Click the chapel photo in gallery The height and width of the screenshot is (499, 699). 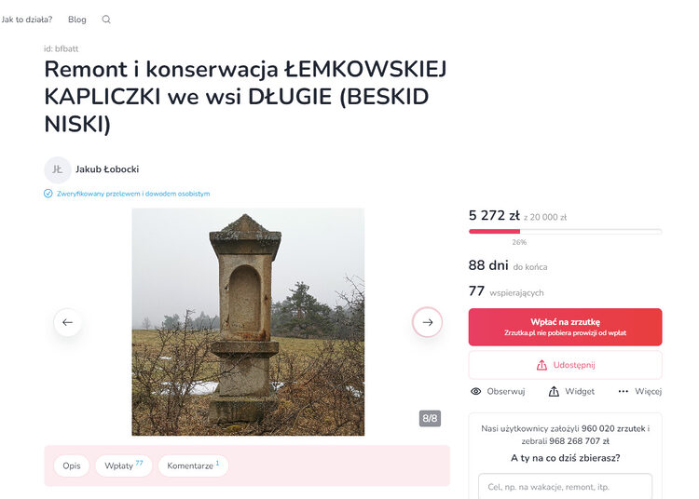248,322
